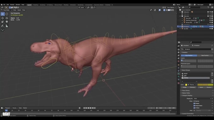Click the outliner filter funnel icon
This screenshot has height=120, width=214.
(x=208, y=7)
